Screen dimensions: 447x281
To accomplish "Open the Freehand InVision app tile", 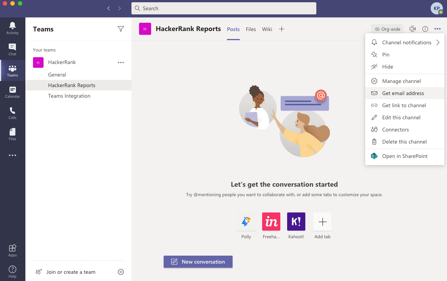I will coord(271,222).
